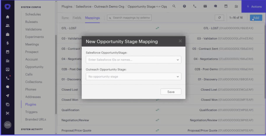Open the chat bubble icon in left rail
Image resolution: width=266 pixels, height=136 pixels.
click(8, 87)
